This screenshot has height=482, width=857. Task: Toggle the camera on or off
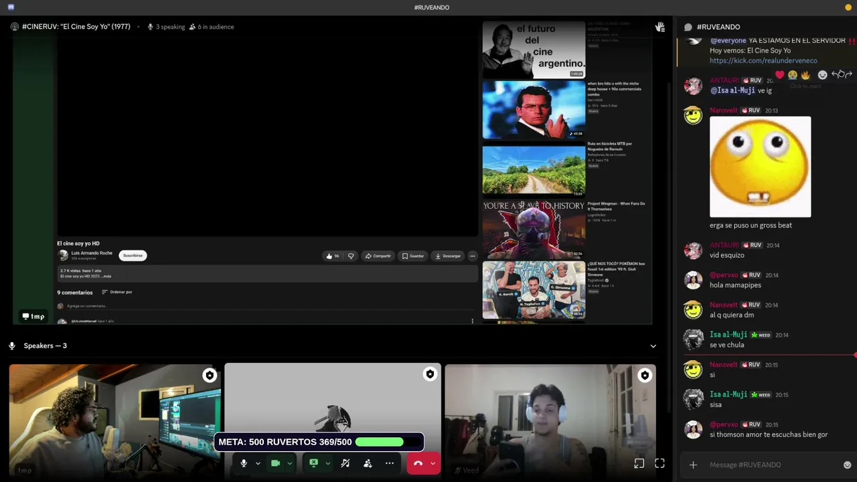tap(275, 463)
